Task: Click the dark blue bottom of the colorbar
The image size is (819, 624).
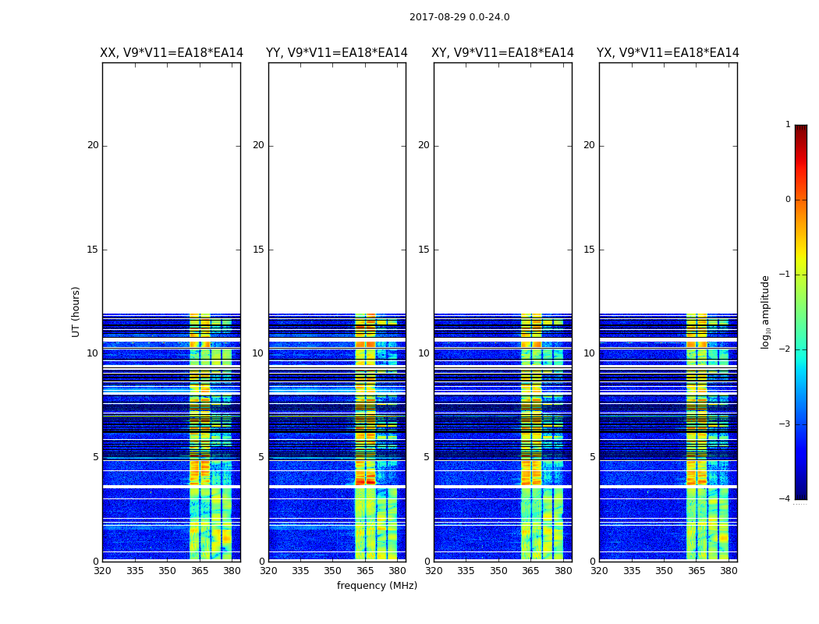Action: tap(801, 495)
